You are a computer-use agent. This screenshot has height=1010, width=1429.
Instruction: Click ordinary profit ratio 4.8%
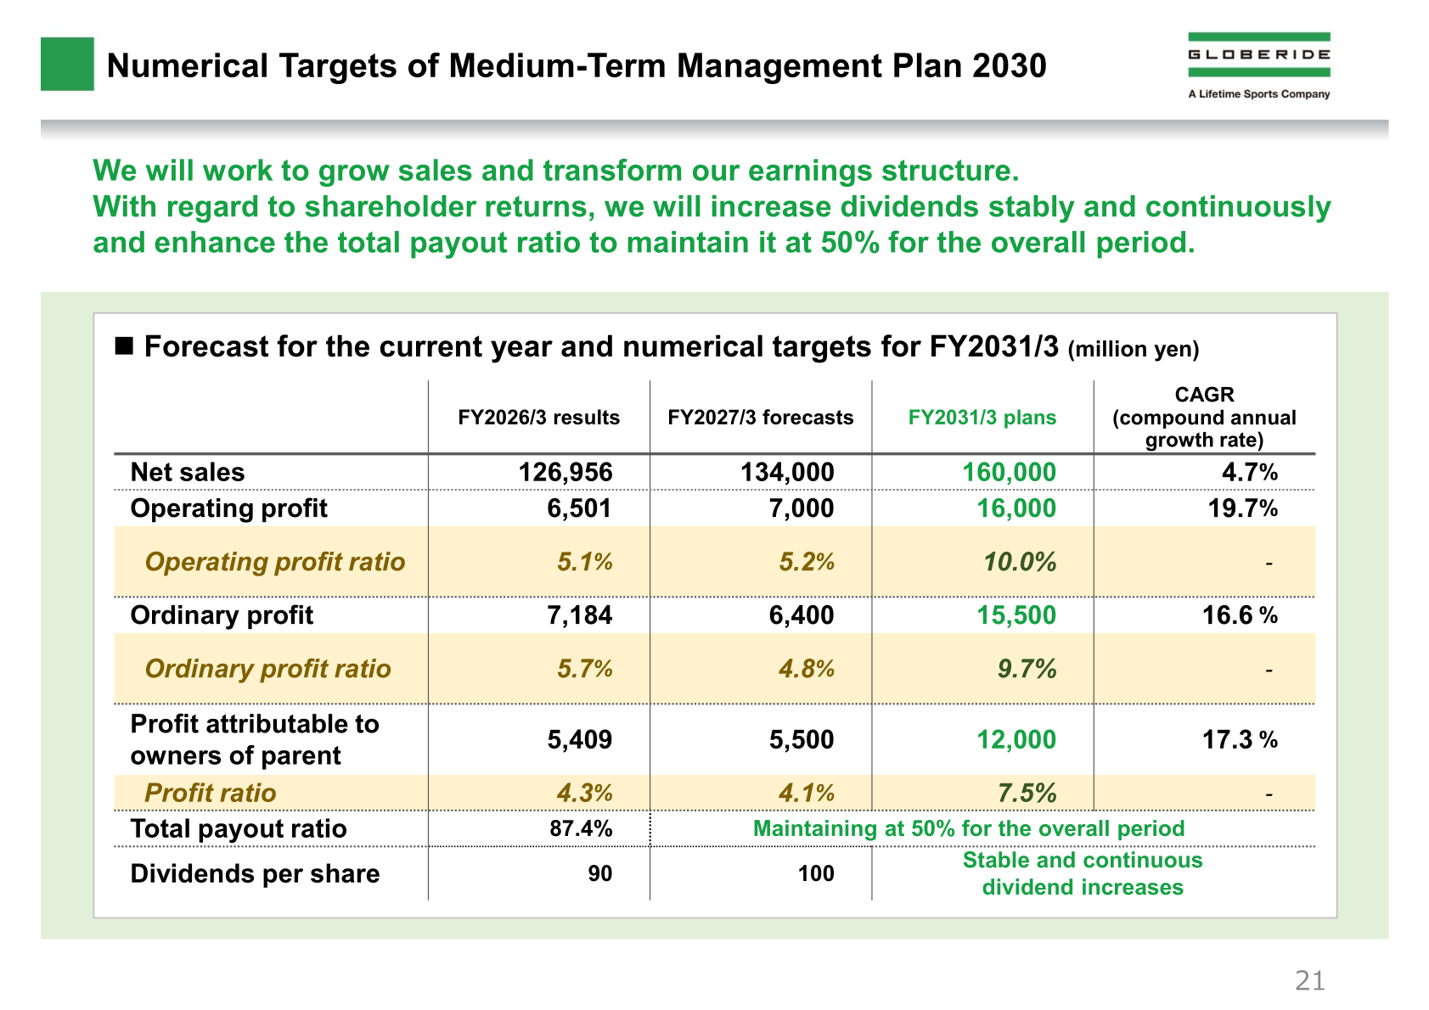coord(807,669)
